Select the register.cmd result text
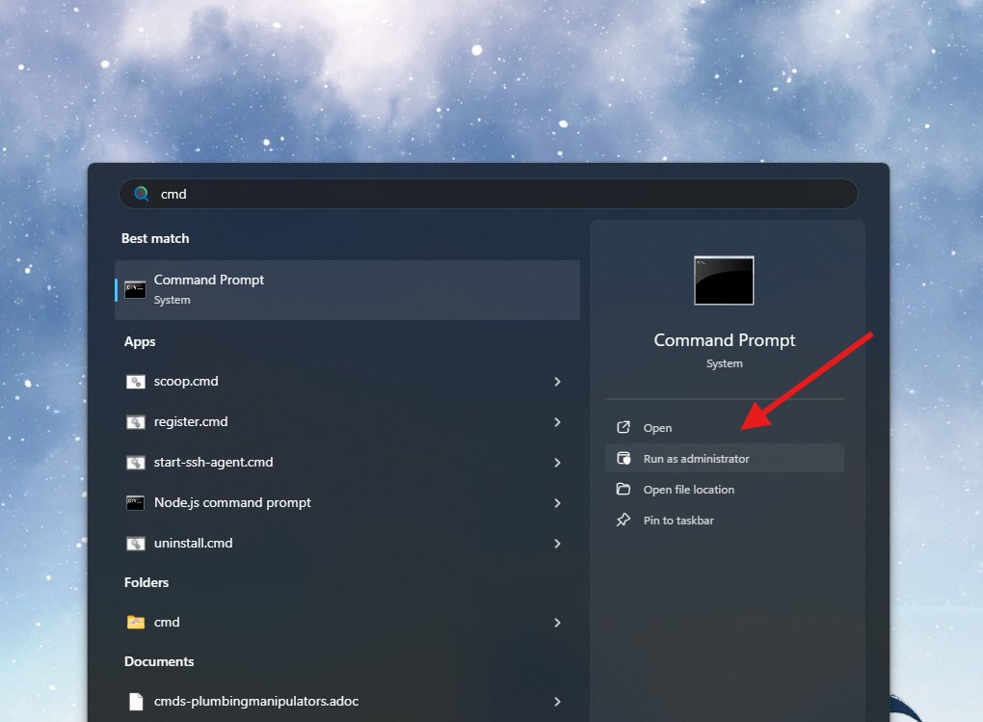Image resolution: width=983 pixels, height=722 pixels. pos(191,422)
